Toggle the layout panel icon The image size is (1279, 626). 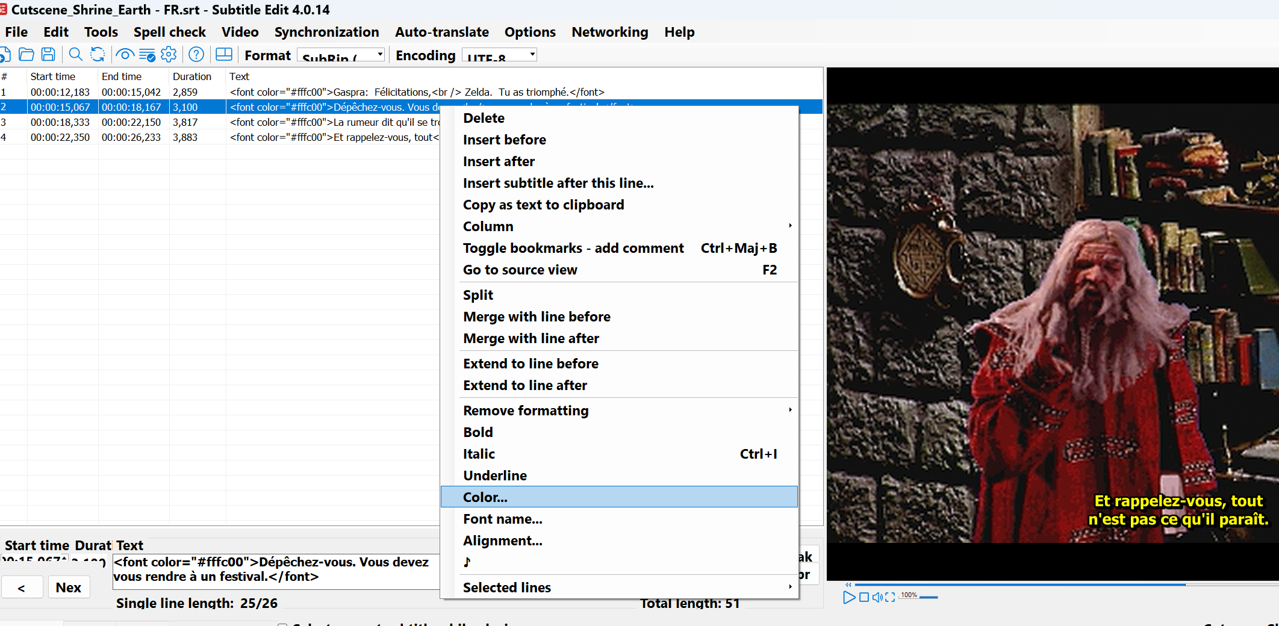coord(224,55)
